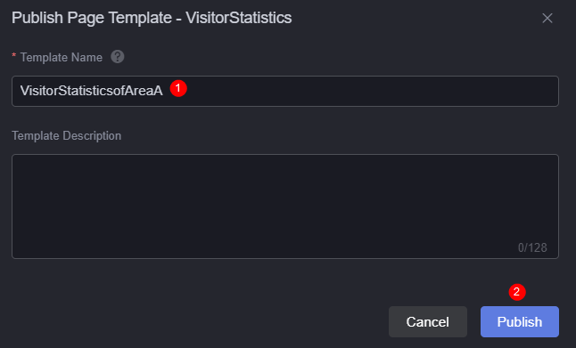Place cursor right after the word AreaA
Screen dimensions: 576x348
(163, 91)
